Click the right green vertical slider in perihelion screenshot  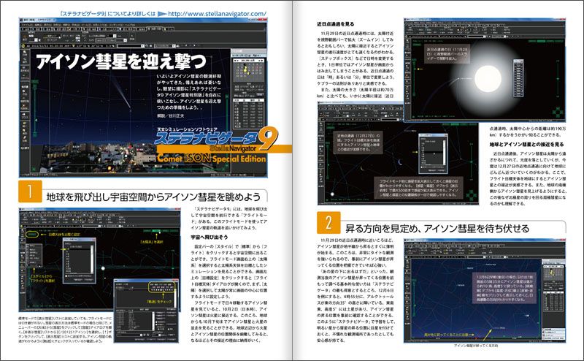[558, 79]
